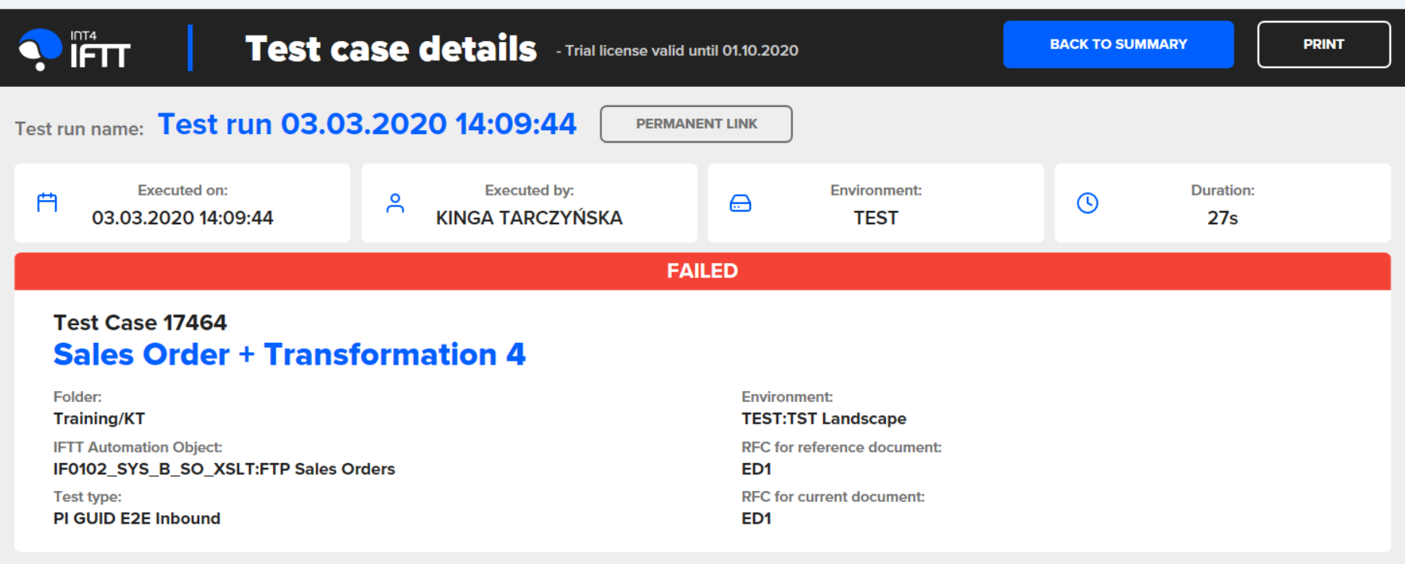Image resolution: width=1405 pixels, height=564 pixels.
Task: Click the Training/KT folder value
Action: (x=99, y=419)
